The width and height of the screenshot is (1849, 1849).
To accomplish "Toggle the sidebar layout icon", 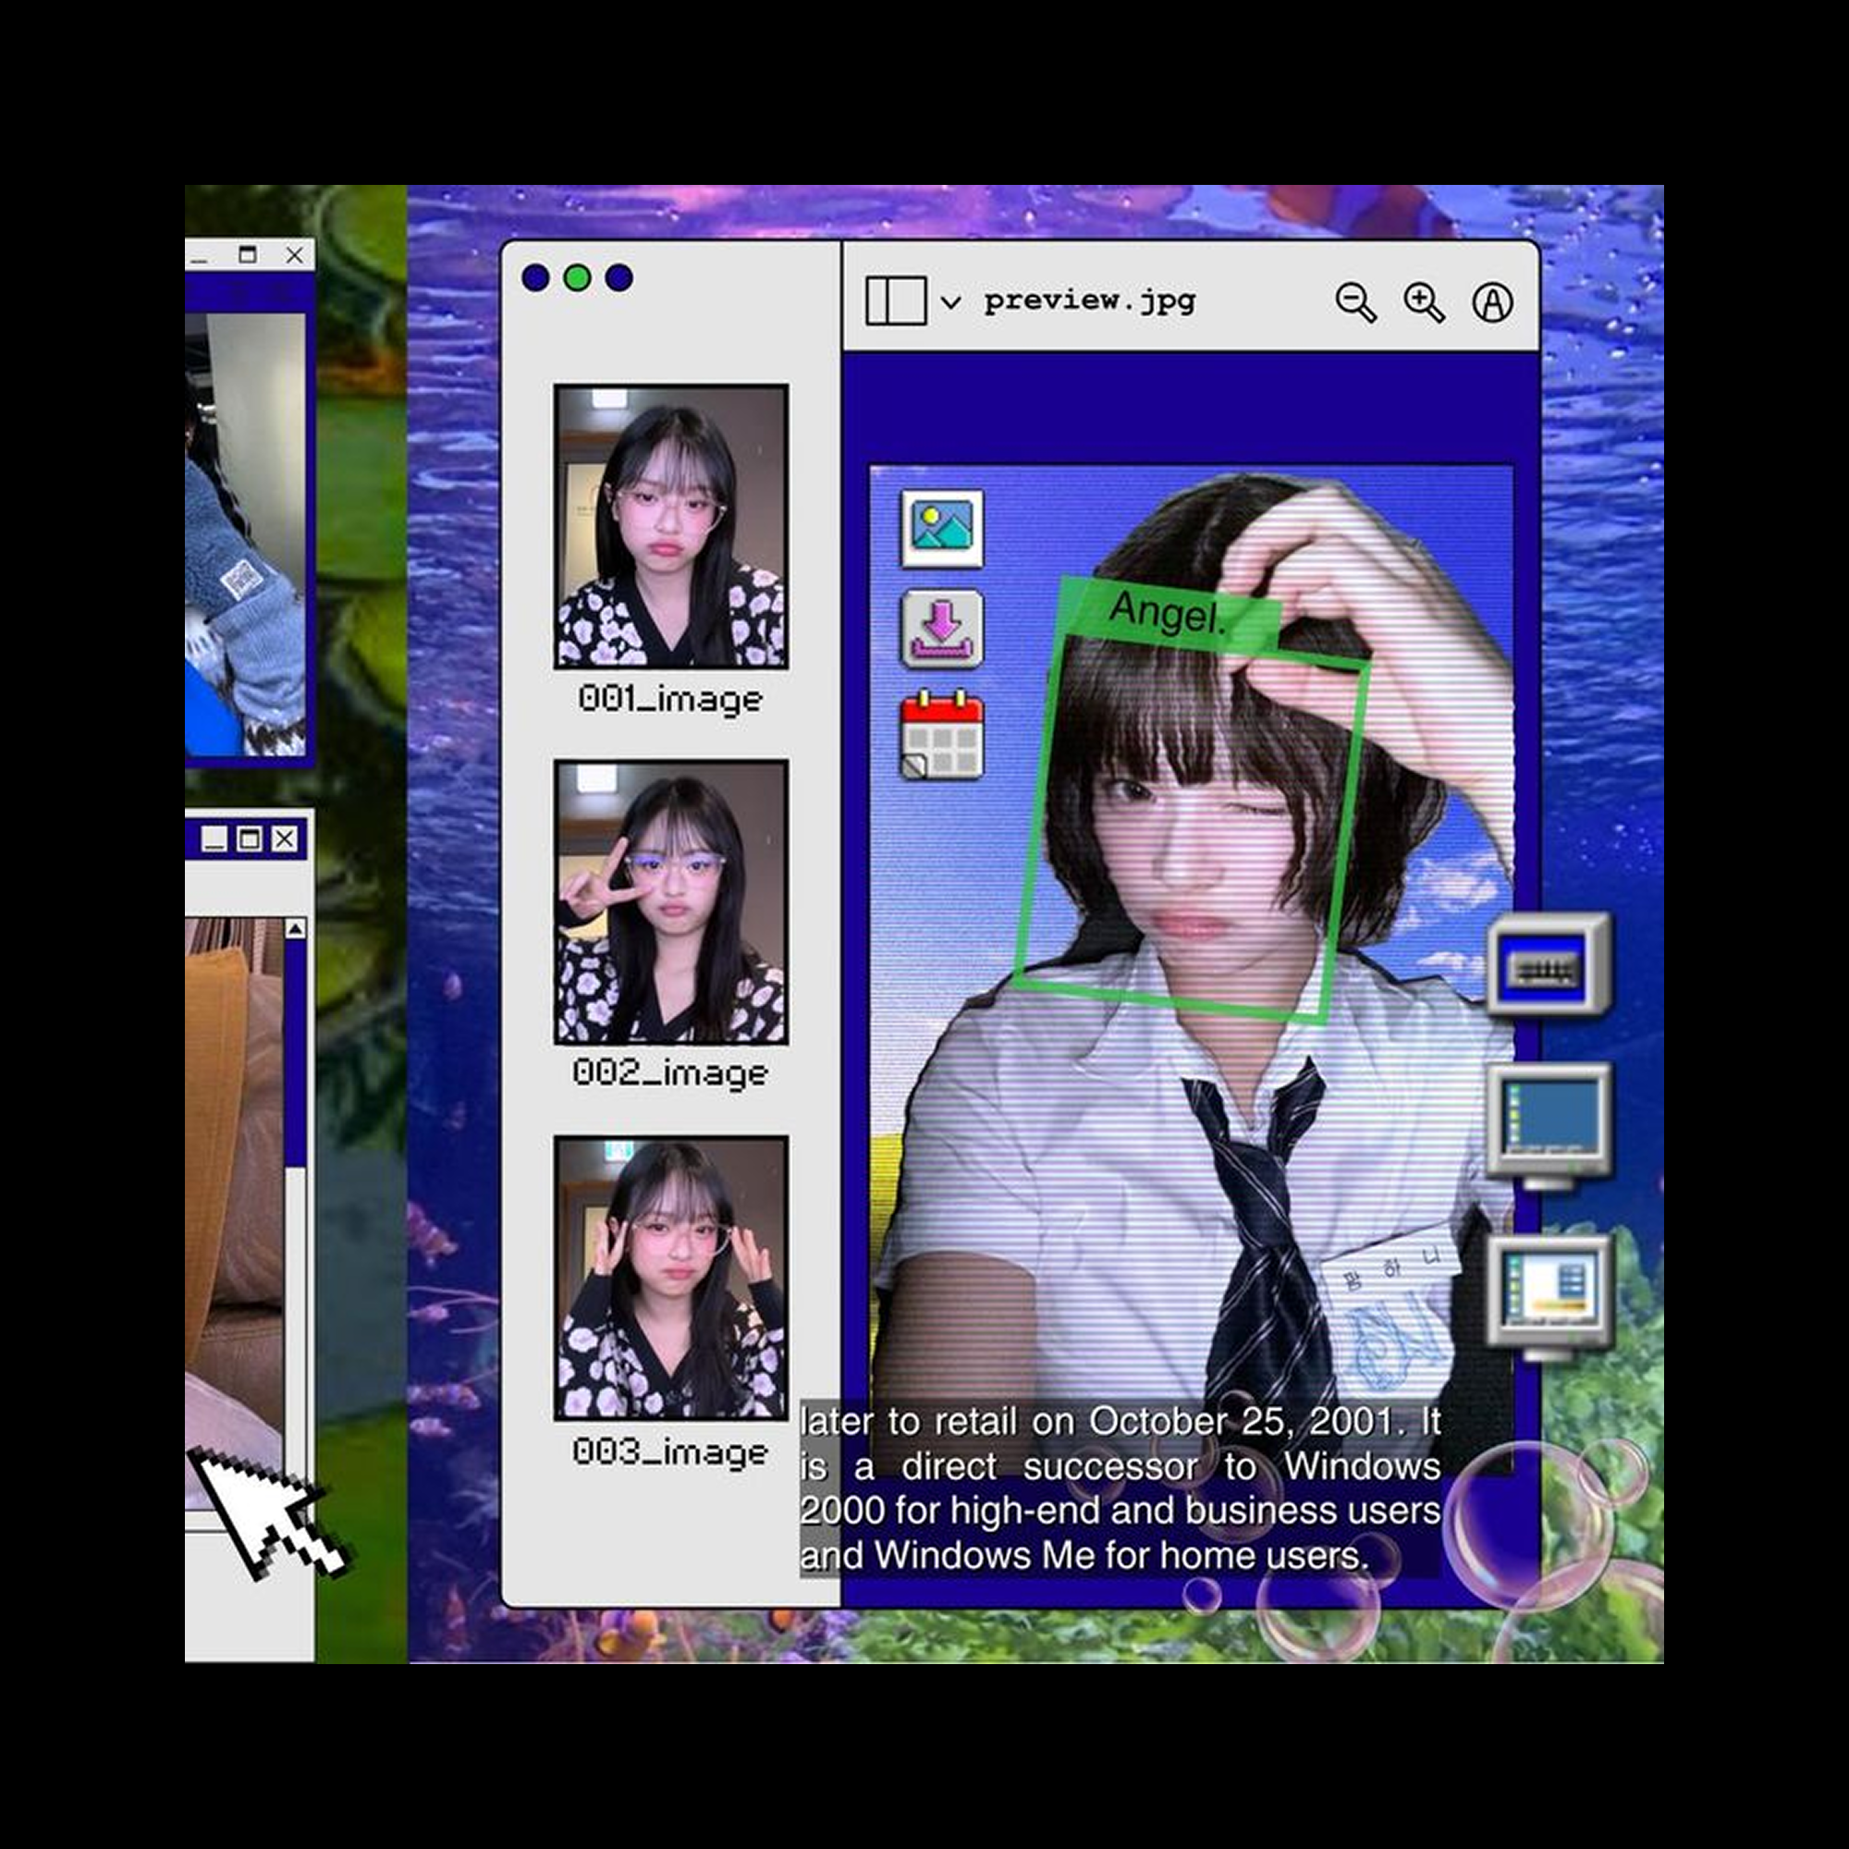I will 896,300.
